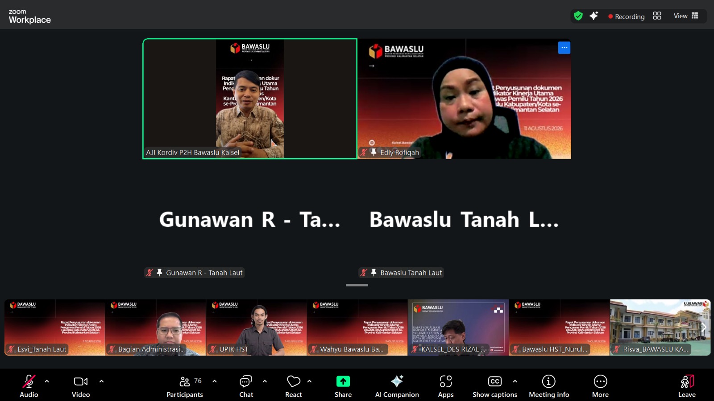Open video options chevron next to Video
Image resolution: width=714 pixels, height=401 pixels.
[x=101, y=381]
